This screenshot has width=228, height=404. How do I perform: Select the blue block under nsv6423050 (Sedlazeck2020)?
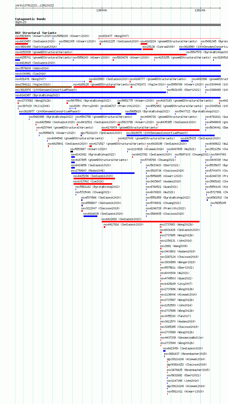click(164, 351)
